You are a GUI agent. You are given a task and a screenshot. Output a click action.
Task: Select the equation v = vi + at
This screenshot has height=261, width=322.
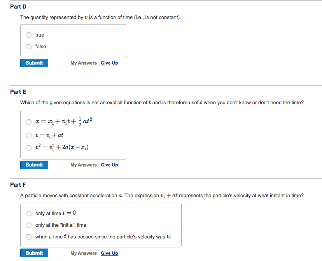pos(29,135)
